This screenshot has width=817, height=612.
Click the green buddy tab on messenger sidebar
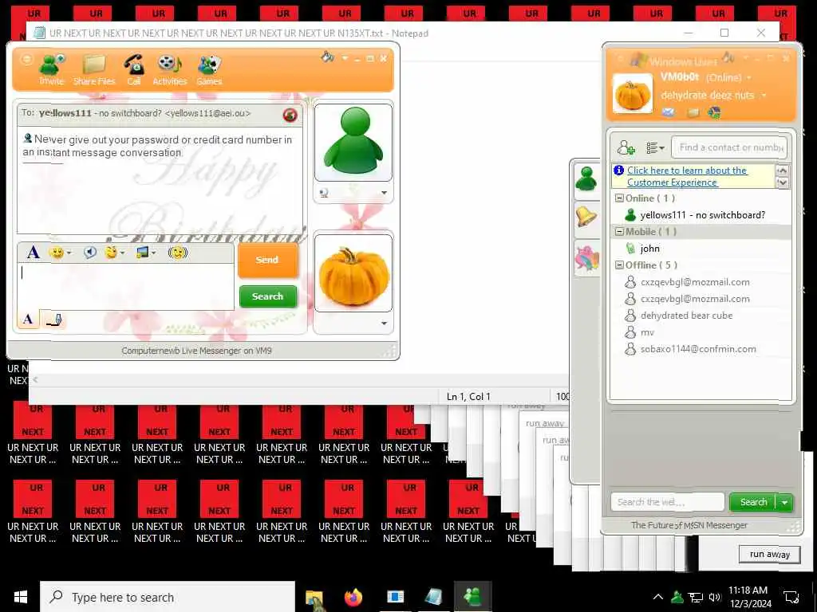pos(586,179)
